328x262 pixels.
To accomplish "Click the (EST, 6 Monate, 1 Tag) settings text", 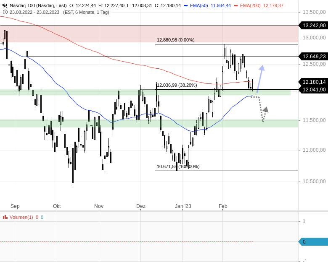I will 86,12.
